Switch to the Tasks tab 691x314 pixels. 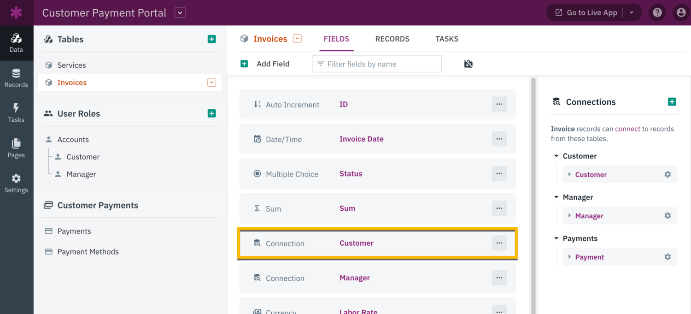[x=446, y=39]
